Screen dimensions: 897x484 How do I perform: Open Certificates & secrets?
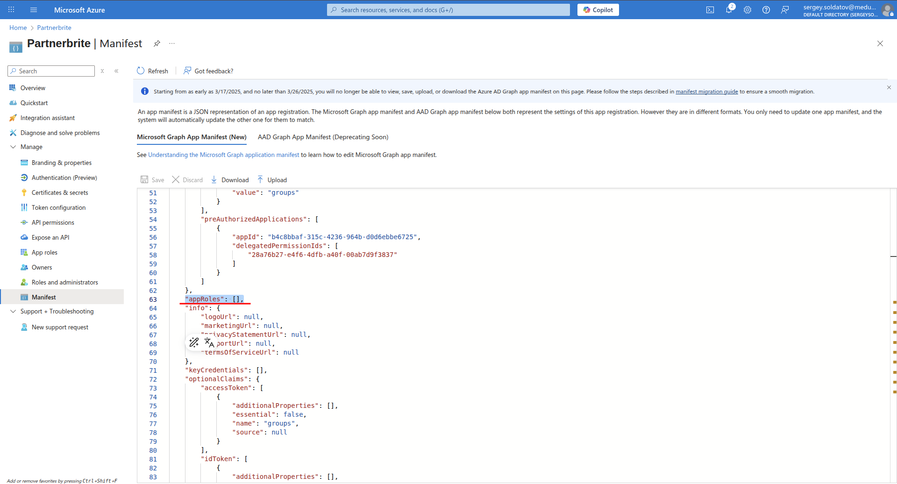click(x=60, y=192)
